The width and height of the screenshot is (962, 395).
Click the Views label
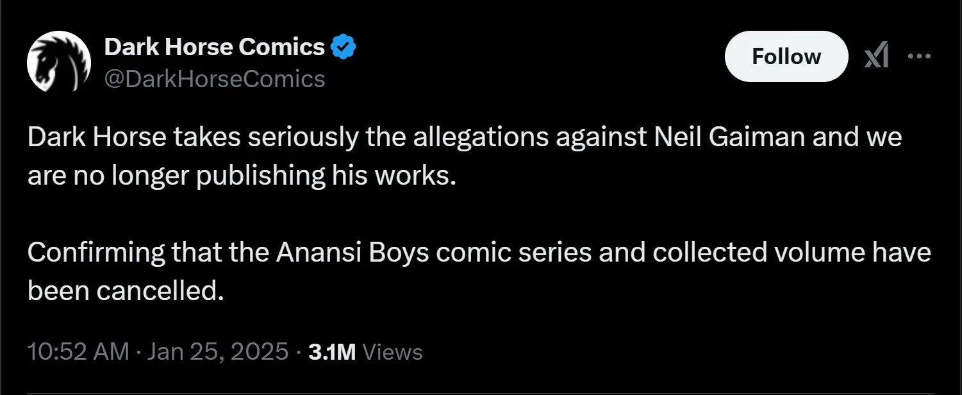[x=392, y=352]
